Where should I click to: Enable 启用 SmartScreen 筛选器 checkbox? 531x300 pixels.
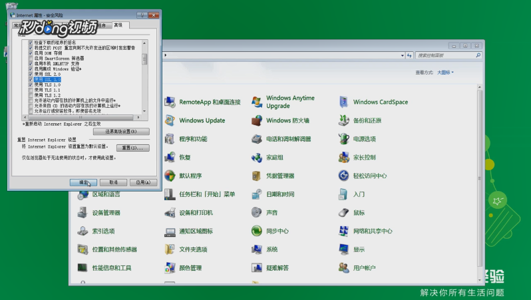(x=31, y=59)
